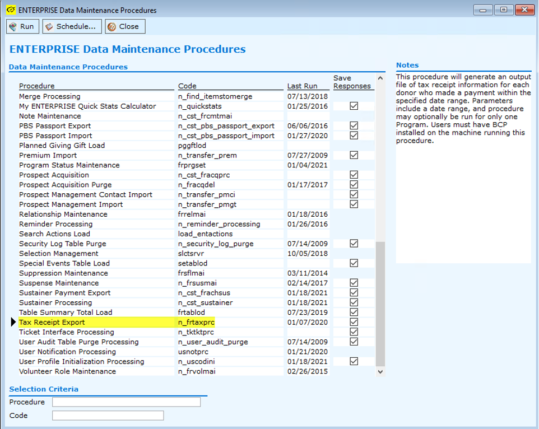
Task: Toggle Save Responses for PBS Passport Import
Action: tap(354, 136)
